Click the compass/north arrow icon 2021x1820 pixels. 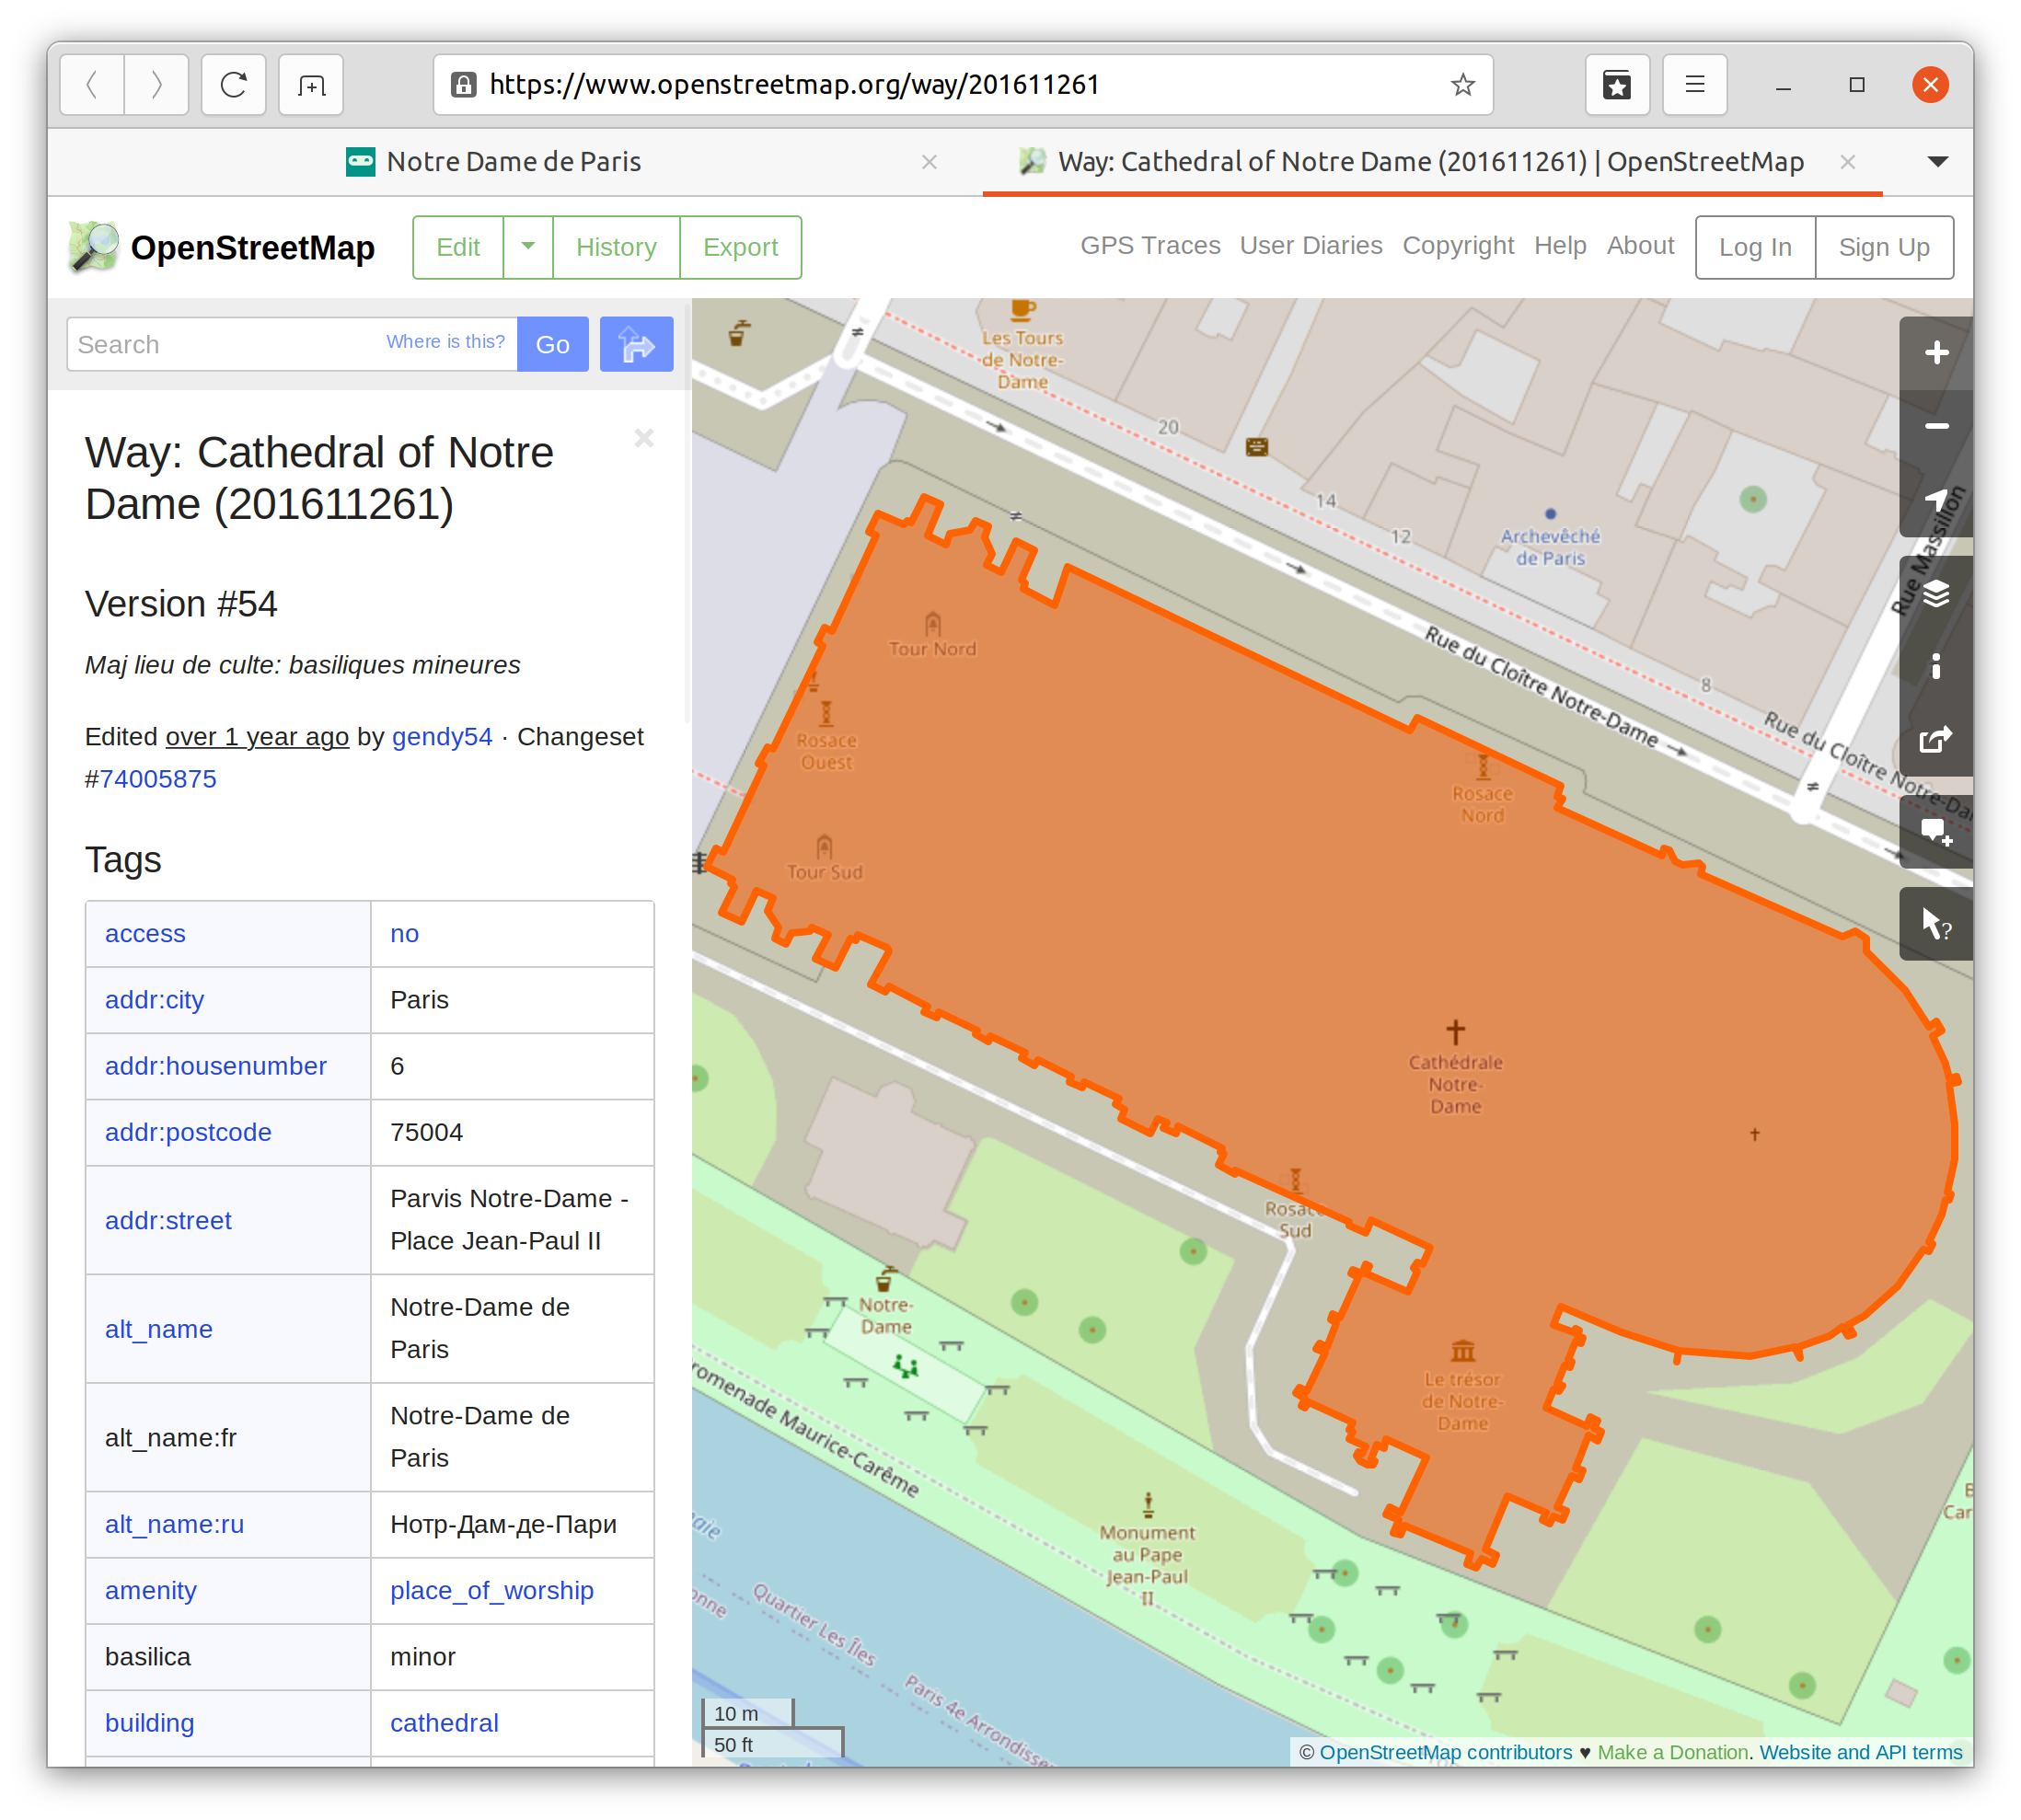1934,510
